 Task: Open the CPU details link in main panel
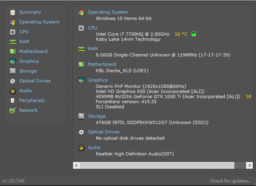[93, 28]
